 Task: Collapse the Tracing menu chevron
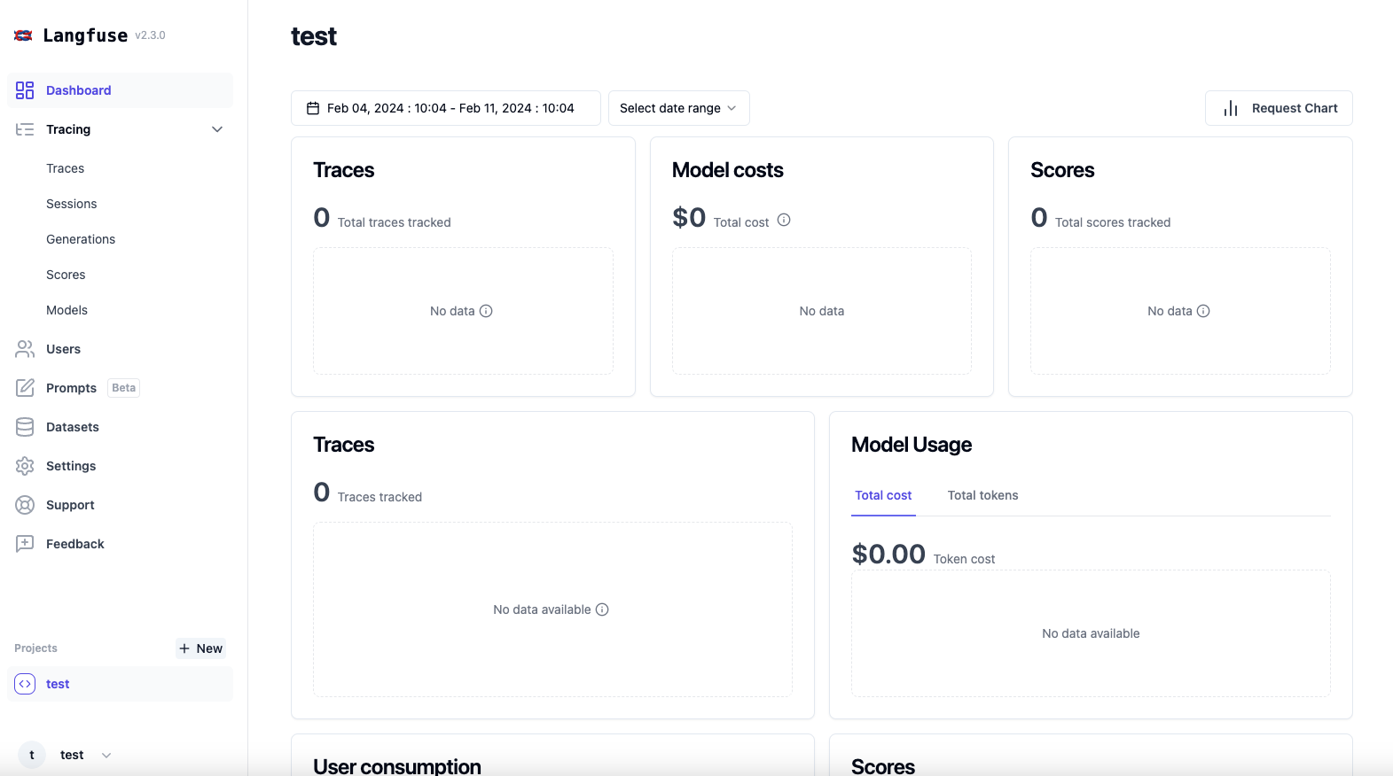(x=217, y=129)
